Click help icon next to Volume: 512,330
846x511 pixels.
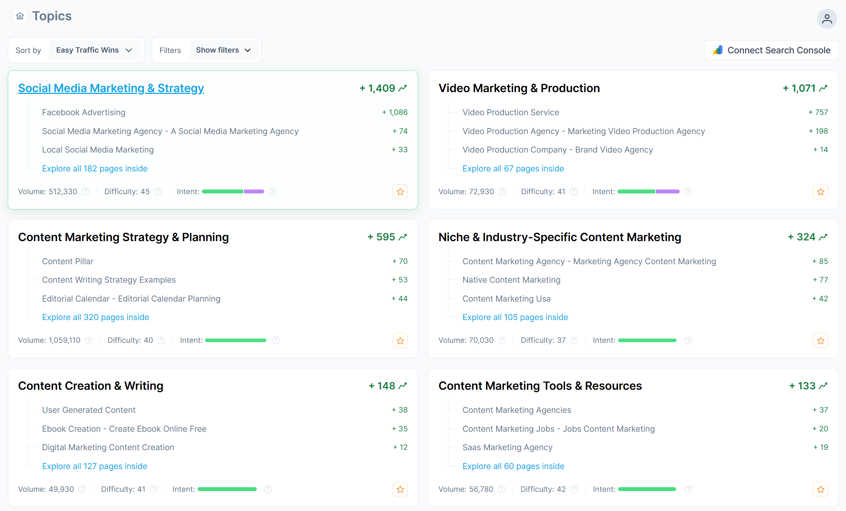point(85,192)
